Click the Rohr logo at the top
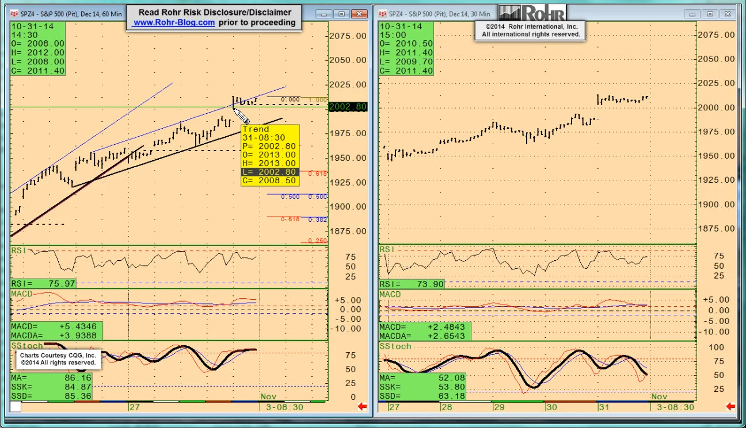This screenshot has height=428, width=746. point(532,13)
